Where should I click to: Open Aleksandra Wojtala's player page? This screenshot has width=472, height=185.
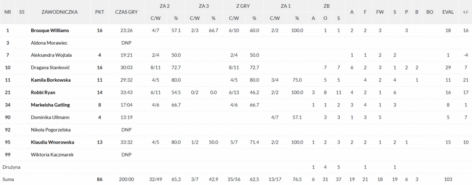click(x=52, y=55)
